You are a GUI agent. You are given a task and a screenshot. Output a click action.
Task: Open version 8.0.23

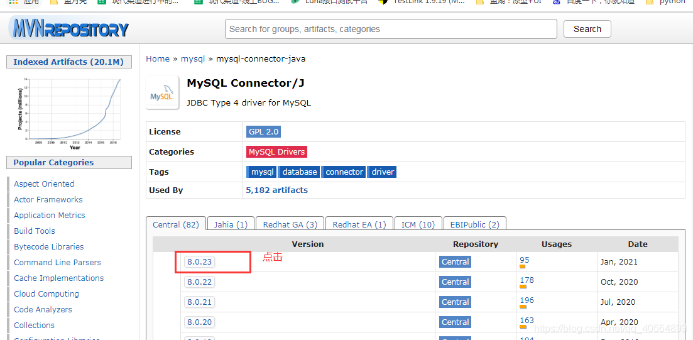point(199,261)
